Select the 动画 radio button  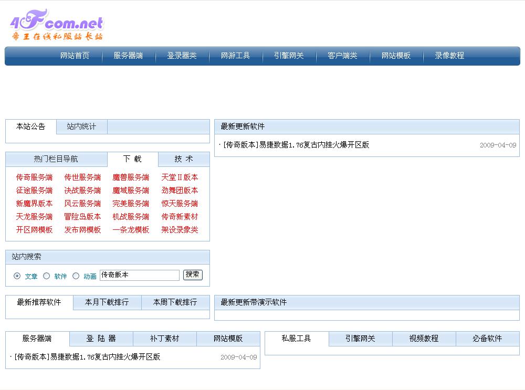(76, 276)
